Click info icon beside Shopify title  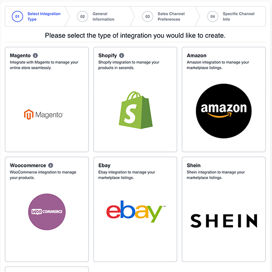click(x=121, y=56)
